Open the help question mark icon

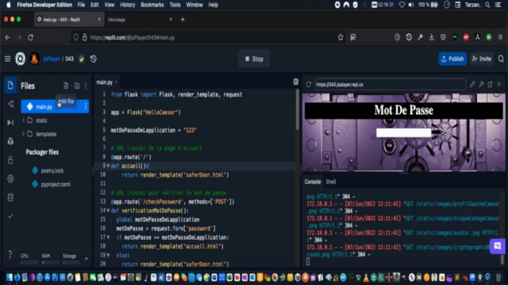tap(10, 254)
